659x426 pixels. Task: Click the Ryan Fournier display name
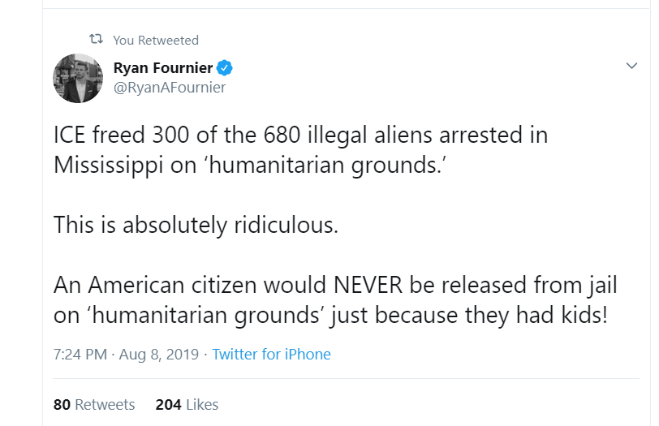(x=164, y=67)
